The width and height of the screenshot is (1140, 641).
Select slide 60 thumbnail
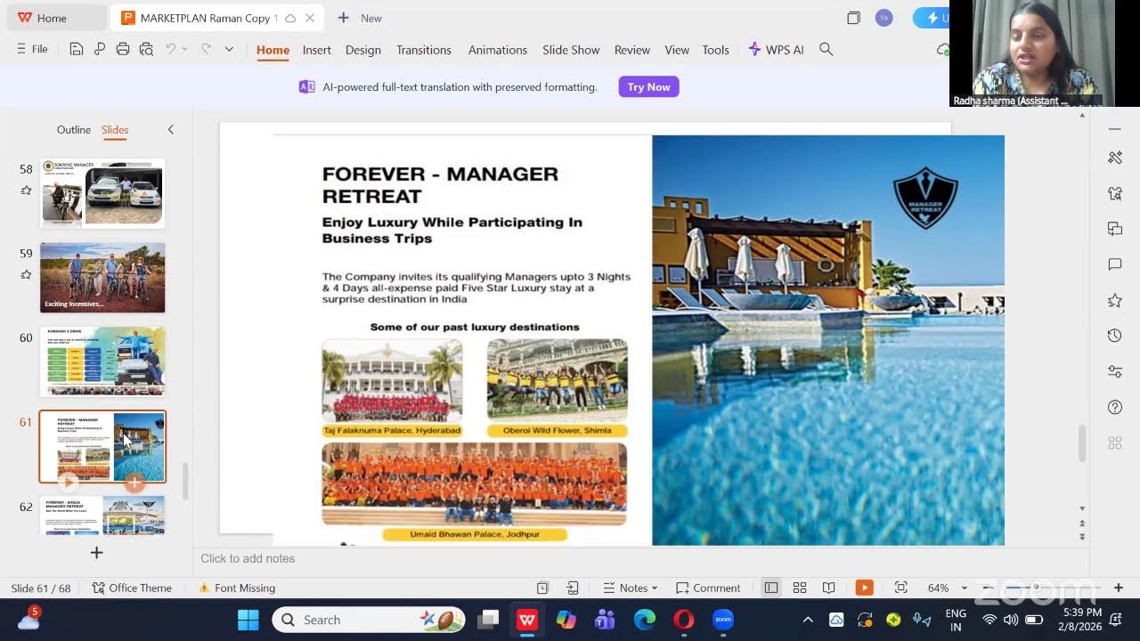coord(102,361)
